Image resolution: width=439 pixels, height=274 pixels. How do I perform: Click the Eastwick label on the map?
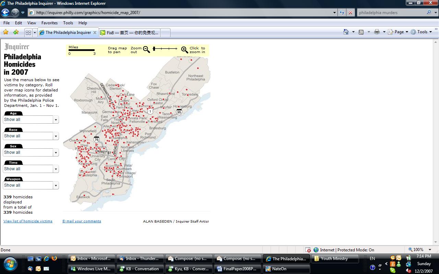(83, 197)
